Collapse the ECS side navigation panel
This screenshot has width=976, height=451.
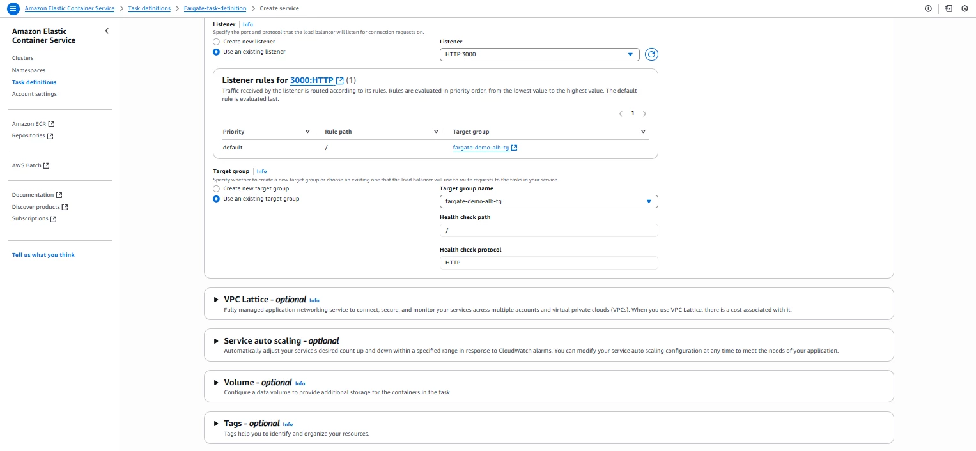coord(107,31)
